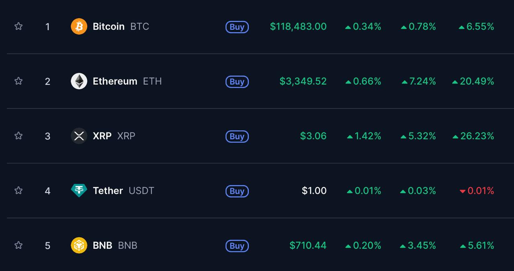Viewport: 514px width, 271px height.
Task: Choose the Buy button in Tether row
Action: [237, 191]
